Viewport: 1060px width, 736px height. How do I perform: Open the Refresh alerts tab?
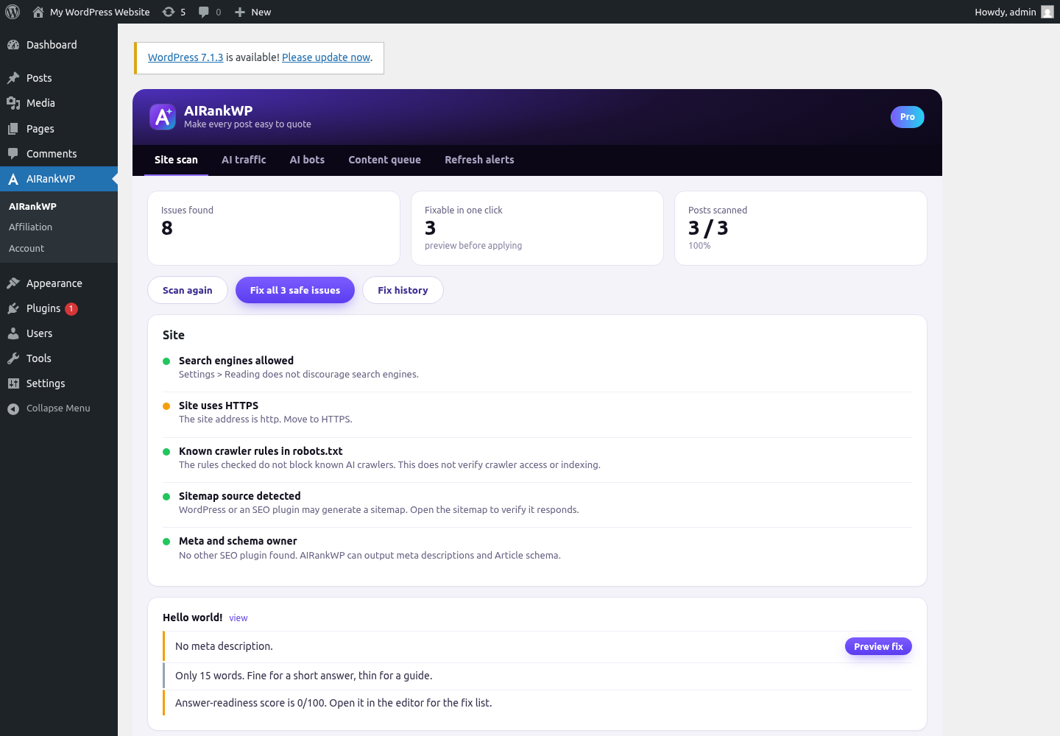479,160
